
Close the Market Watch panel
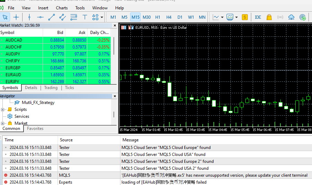115,25
